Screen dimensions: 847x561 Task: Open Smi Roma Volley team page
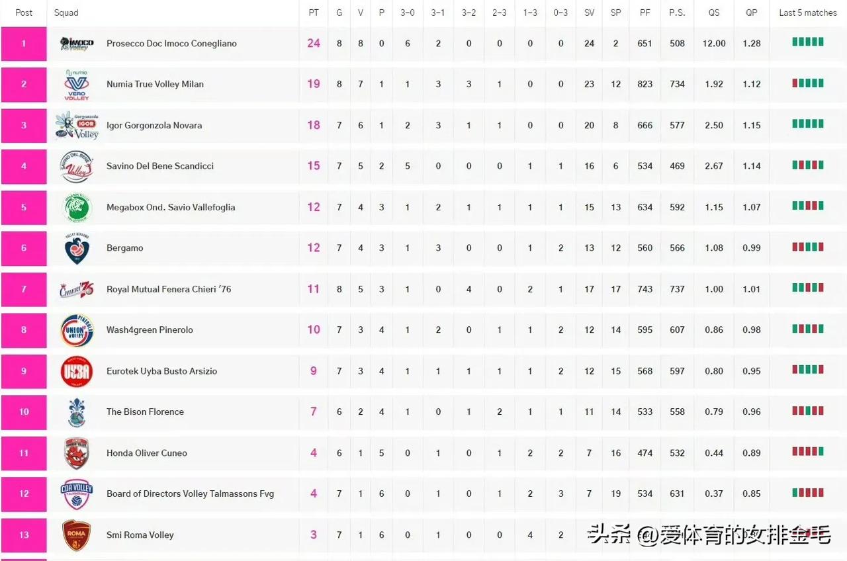(140, 535)
